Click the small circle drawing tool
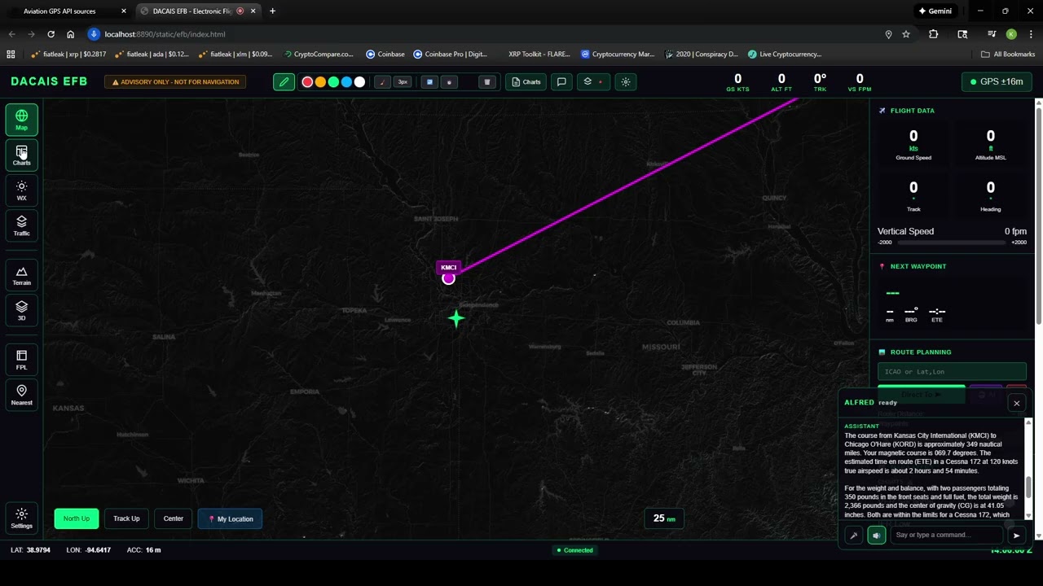 coord(449,82)
